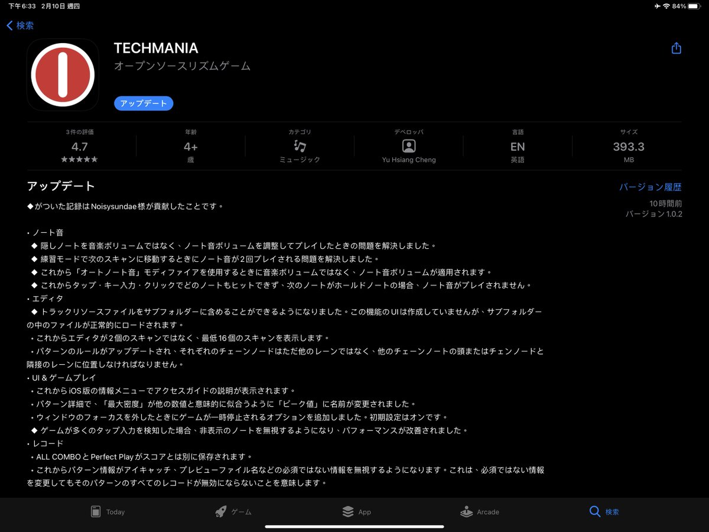
Task: Tap the five-star rating row
Action: point(79,160)
